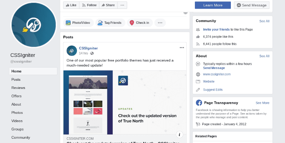
Task: Click the messenger icon in About section
Action: [x=198, y=64]
